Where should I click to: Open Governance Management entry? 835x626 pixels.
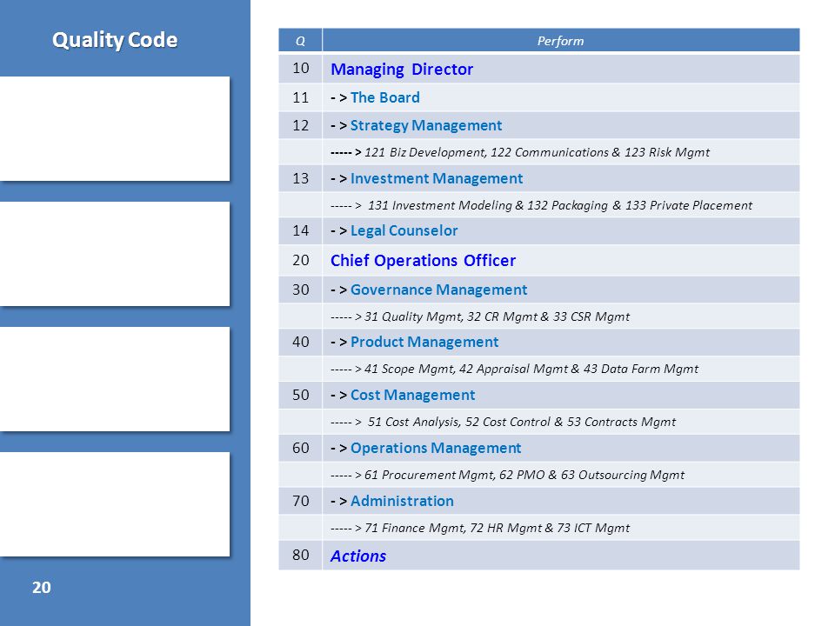tap(438, 290)
